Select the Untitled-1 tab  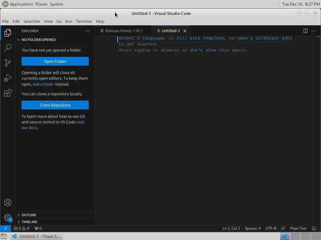coord(170,31)
